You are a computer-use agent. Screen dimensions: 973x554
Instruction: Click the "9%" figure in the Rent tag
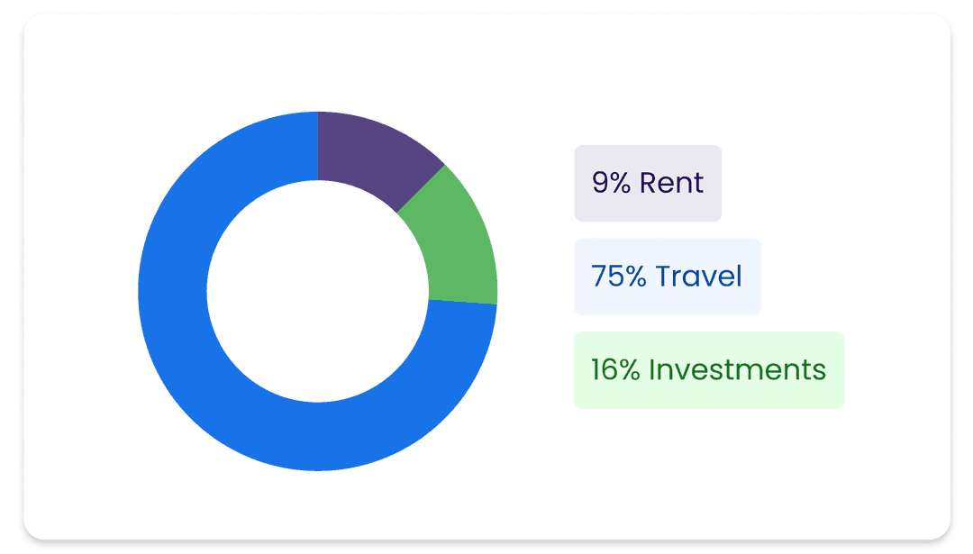[610, 183]
